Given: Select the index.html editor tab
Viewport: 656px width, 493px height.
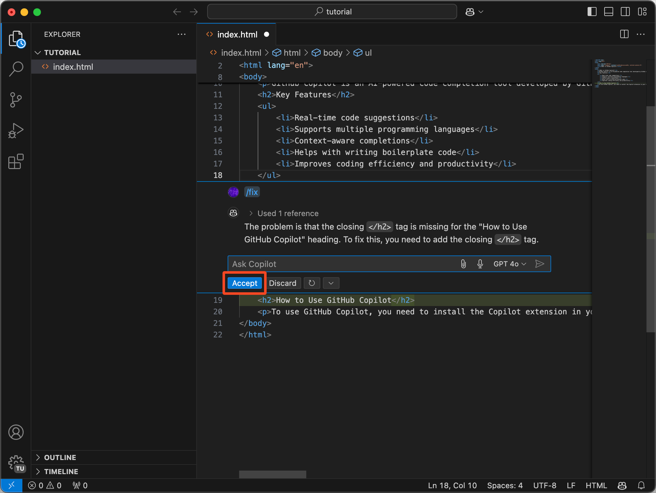Looking at the screenshot, I should pos(237,35).
